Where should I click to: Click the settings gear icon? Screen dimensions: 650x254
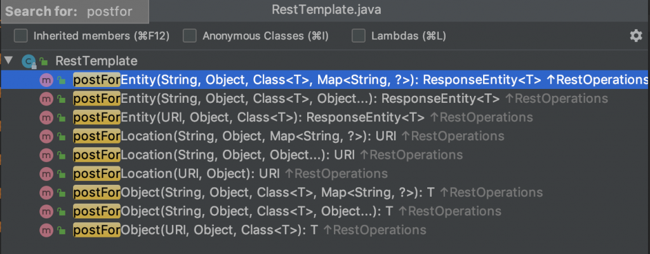pos(635,36)
